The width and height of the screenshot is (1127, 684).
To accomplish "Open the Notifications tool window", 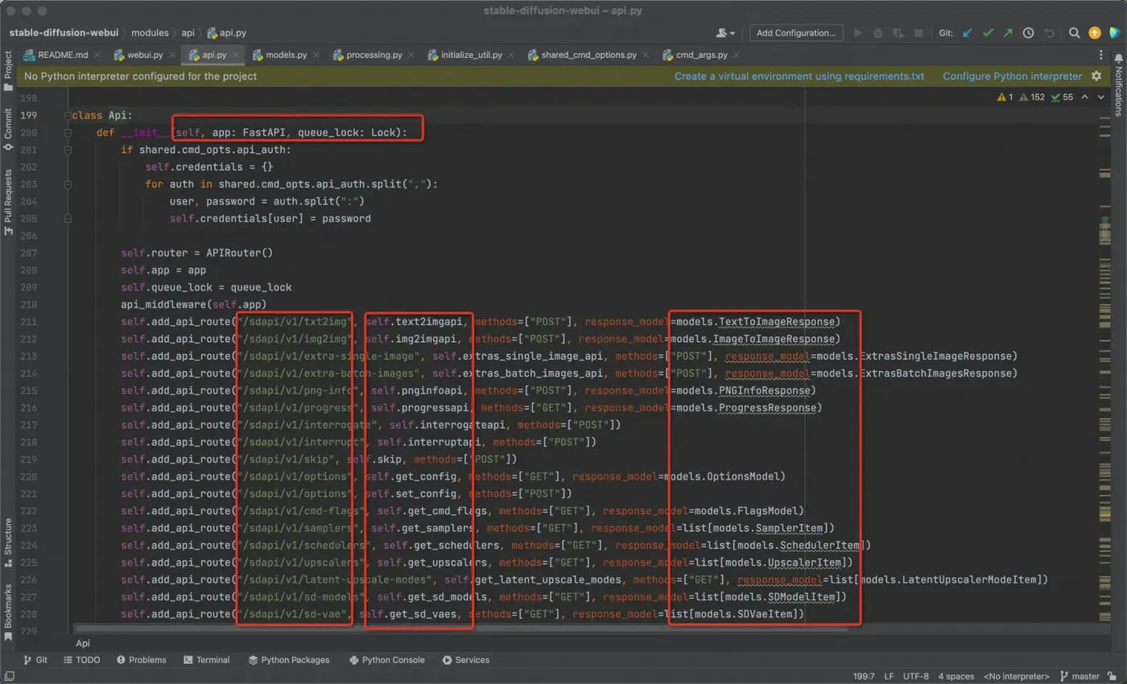I will [x=1118, y=85].
